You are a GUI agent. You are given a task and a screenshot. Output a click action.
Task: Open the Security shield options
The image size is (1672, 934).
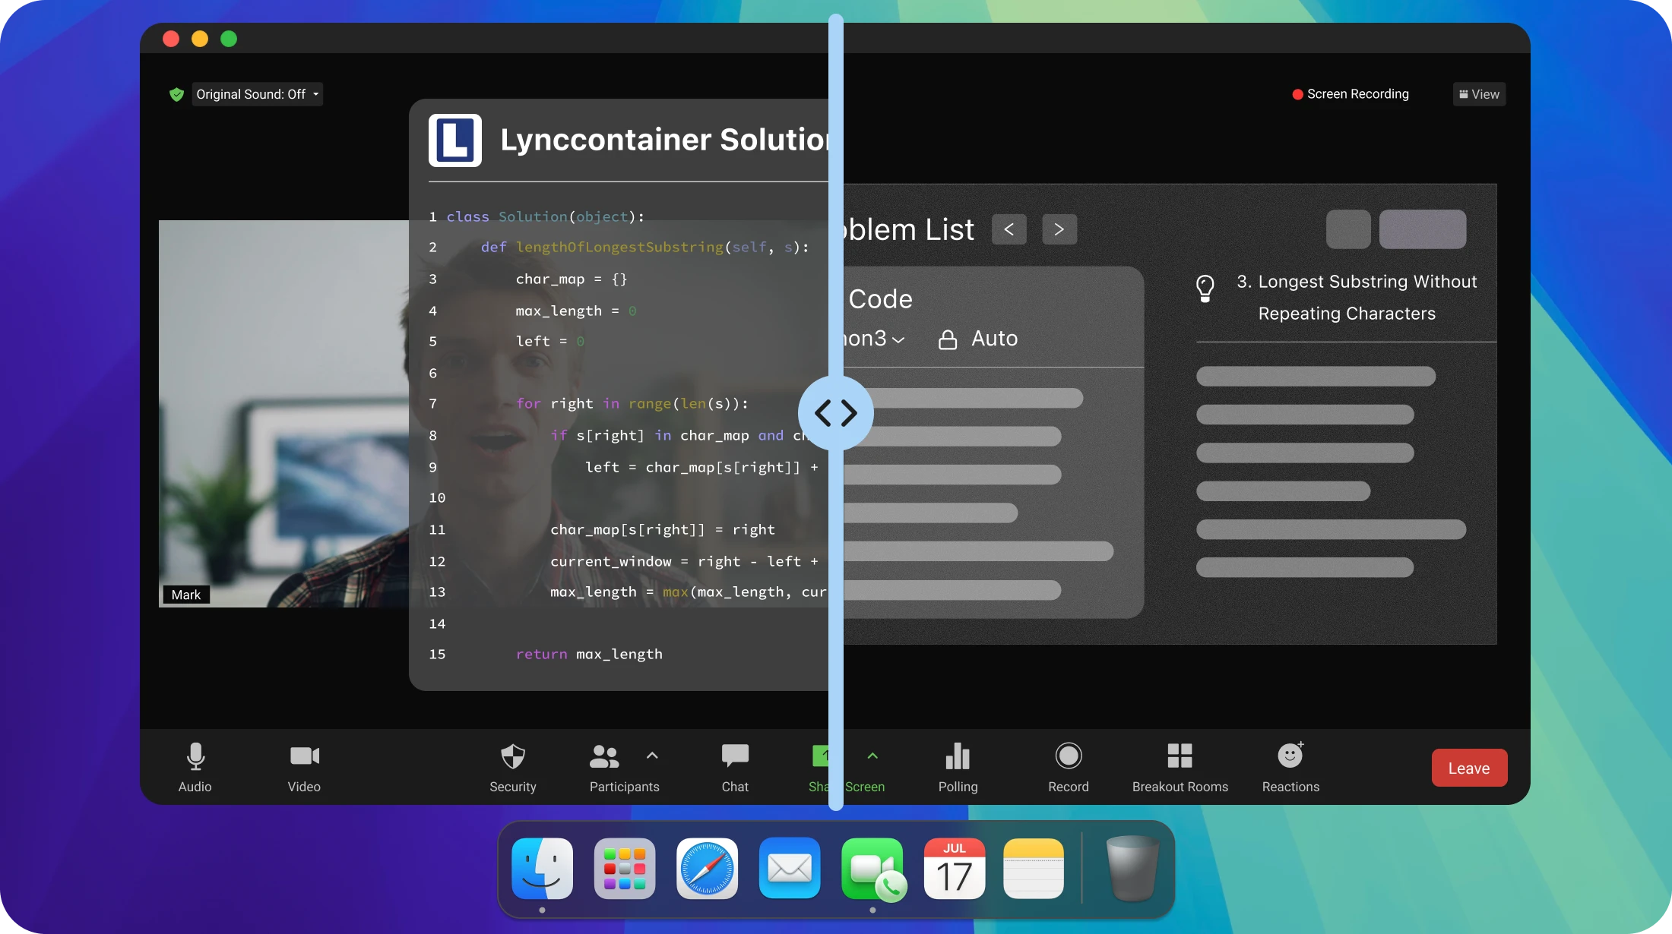[x=513, y=757]
